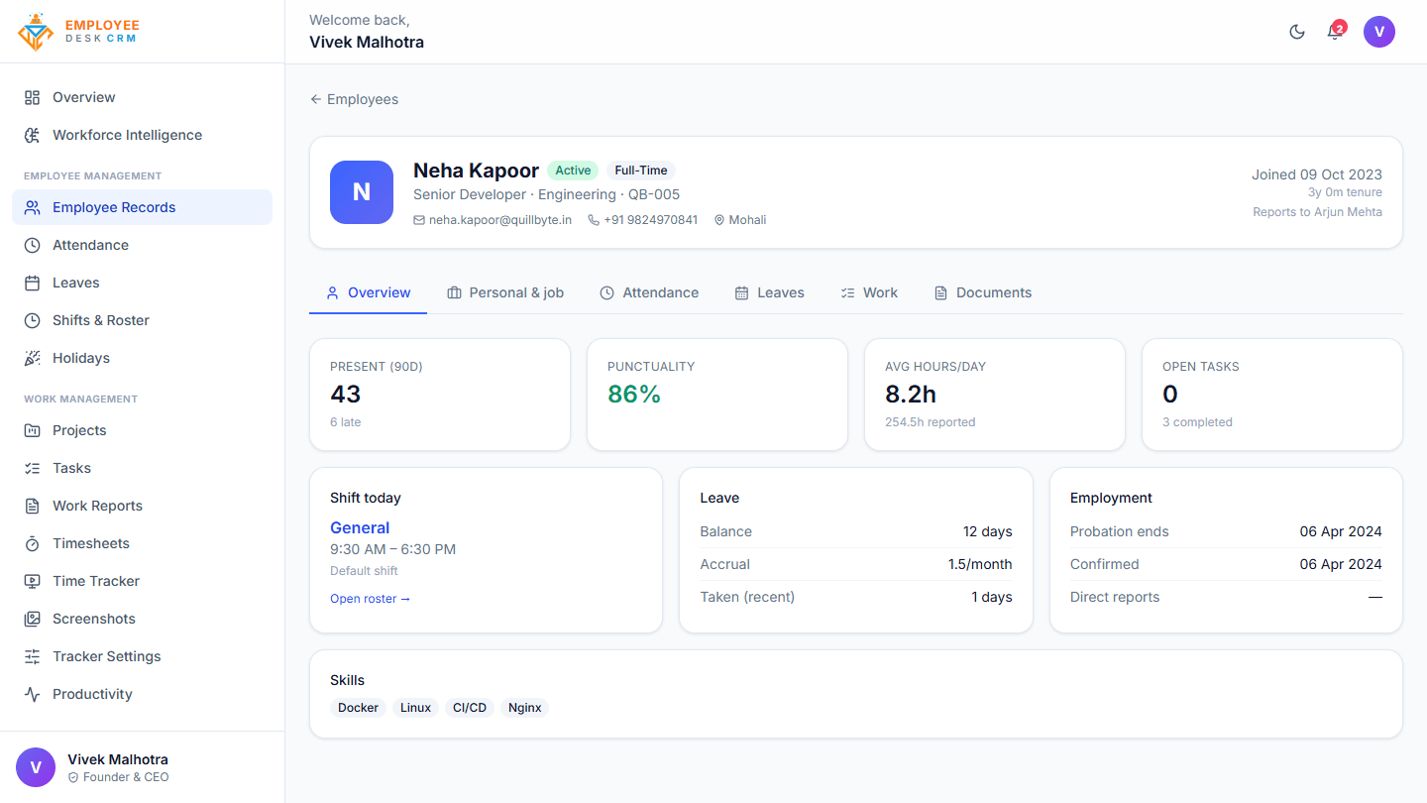The width and height of the screenshot is (1427, 803).
Task: Click the General shift name
Action: tap(360, 528)
